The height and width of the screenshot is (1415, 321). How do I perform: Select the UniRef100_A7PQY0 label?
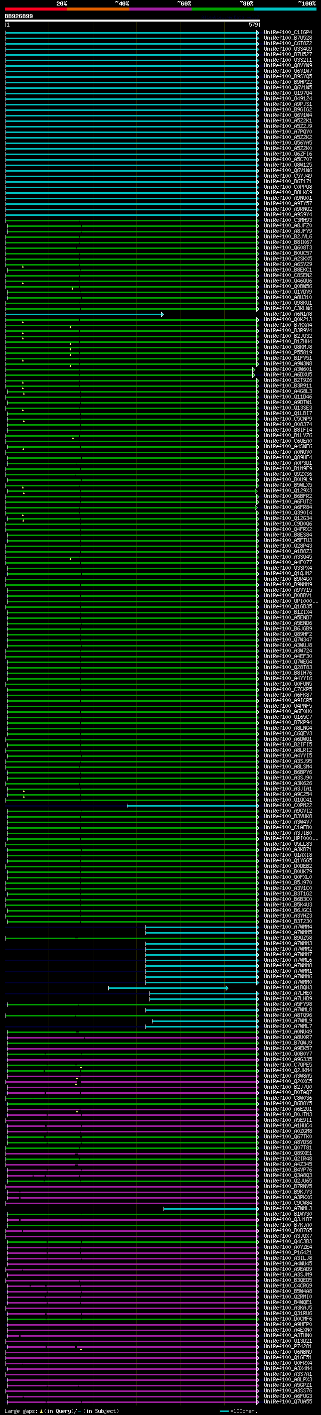[288, 132]
